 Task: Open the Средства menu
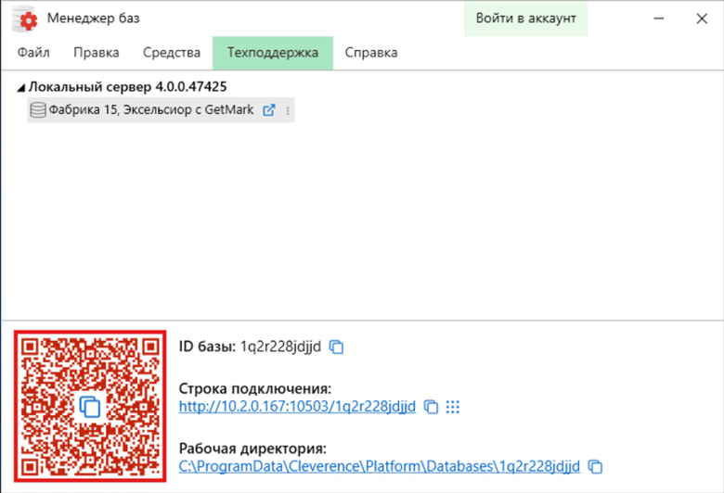point(172,53)
